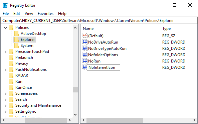The width and height of the screenshot is (198, 124).
Task: Click the Privacy folder icon
Action: (x=11, y=63)
